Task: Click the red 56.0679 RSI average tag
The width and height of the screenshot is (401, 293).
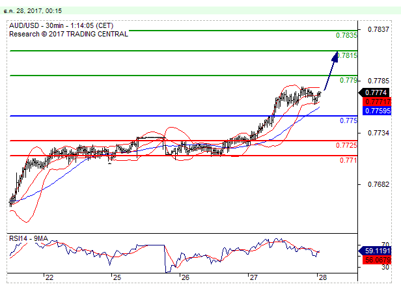Action: tap(377, 260)
